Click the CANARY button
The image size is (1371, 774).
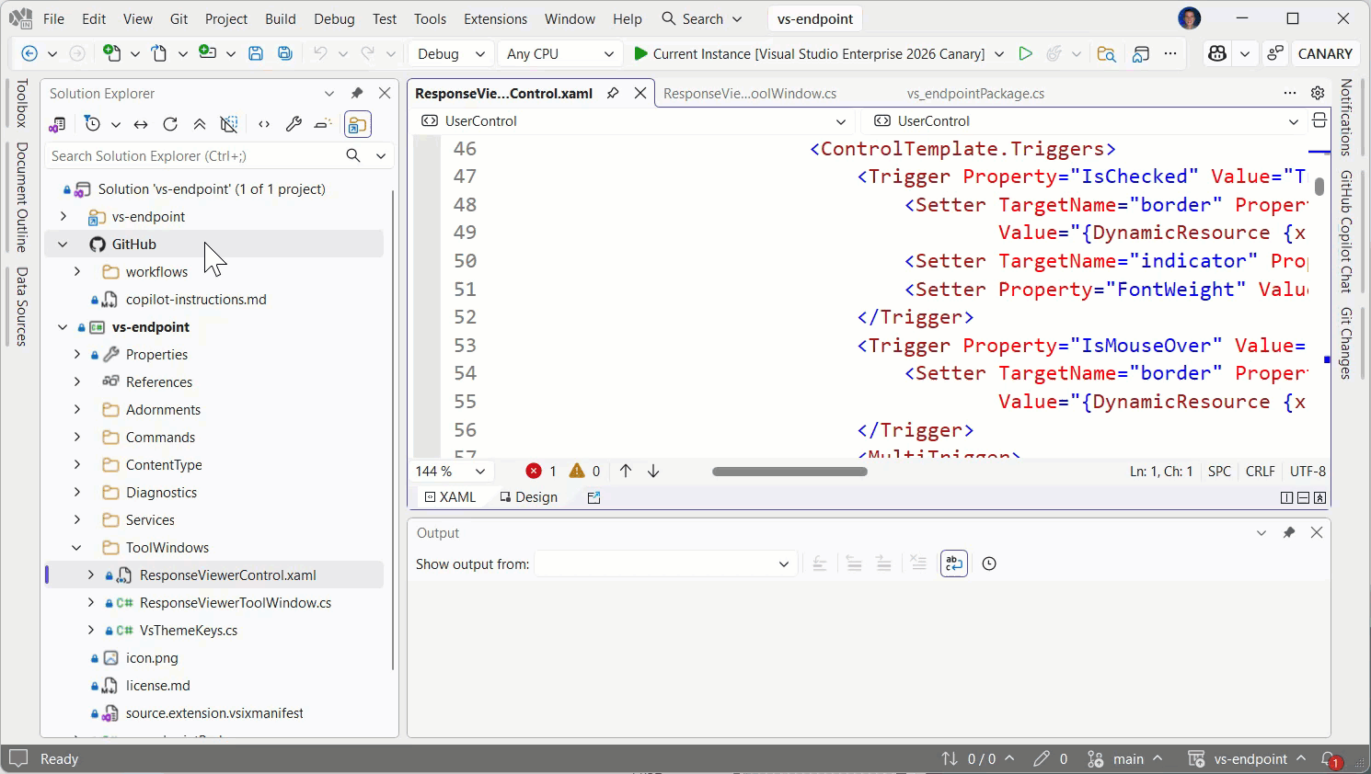(x=1325, y=53)
